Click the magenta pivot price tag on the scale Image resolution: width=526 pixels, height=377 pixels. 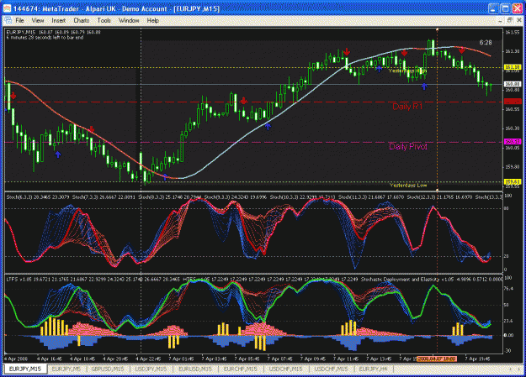pyautogui.click(x=513, y=142)
